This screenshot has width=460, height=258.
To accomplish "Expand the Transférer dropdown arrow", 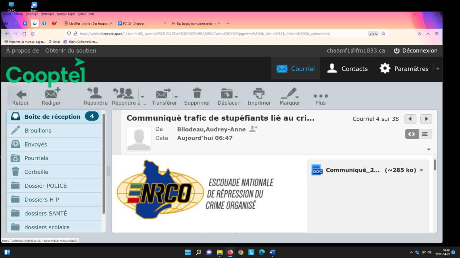I will pyautogui.click(x=176, y=97).
